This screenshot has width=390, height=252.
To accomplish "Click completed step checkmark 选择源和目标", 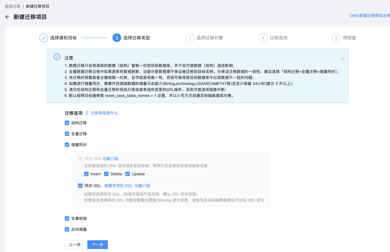I will point(43,38).
